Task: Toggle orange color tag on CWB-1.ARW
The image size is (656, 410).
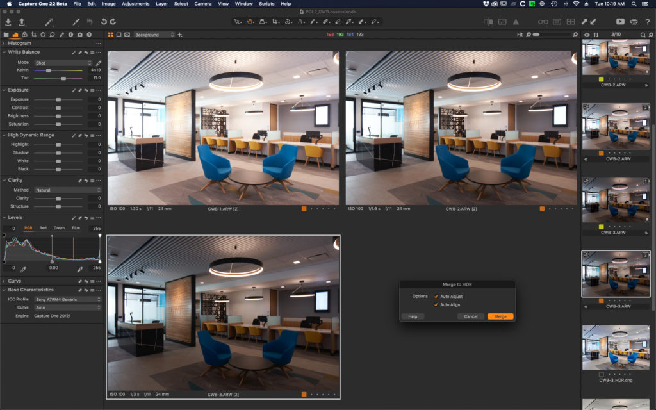Action: pyautogui.click(x=304, y=208)
